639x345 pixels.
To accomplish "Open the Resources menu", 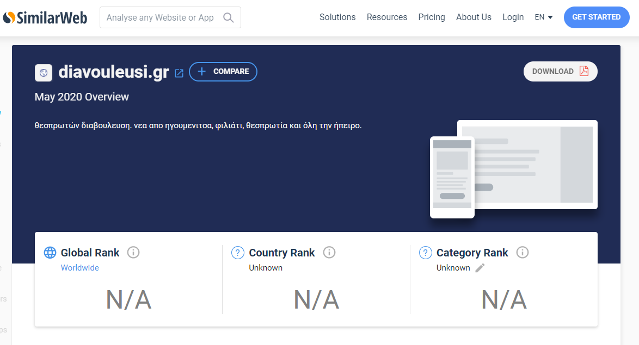I will click(387, 17).
